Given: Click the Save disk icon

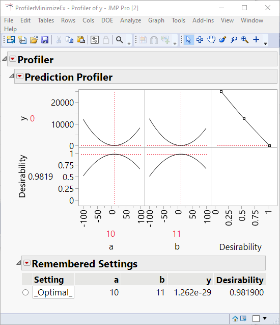Looking at the screenshot, I should point(45,40).
